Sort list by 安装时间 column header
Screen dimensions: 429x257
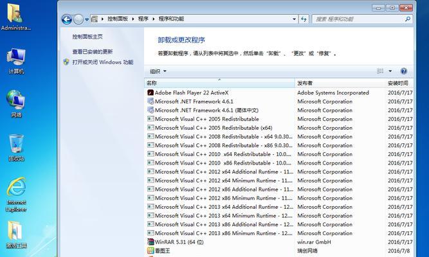tap(399, 83)
